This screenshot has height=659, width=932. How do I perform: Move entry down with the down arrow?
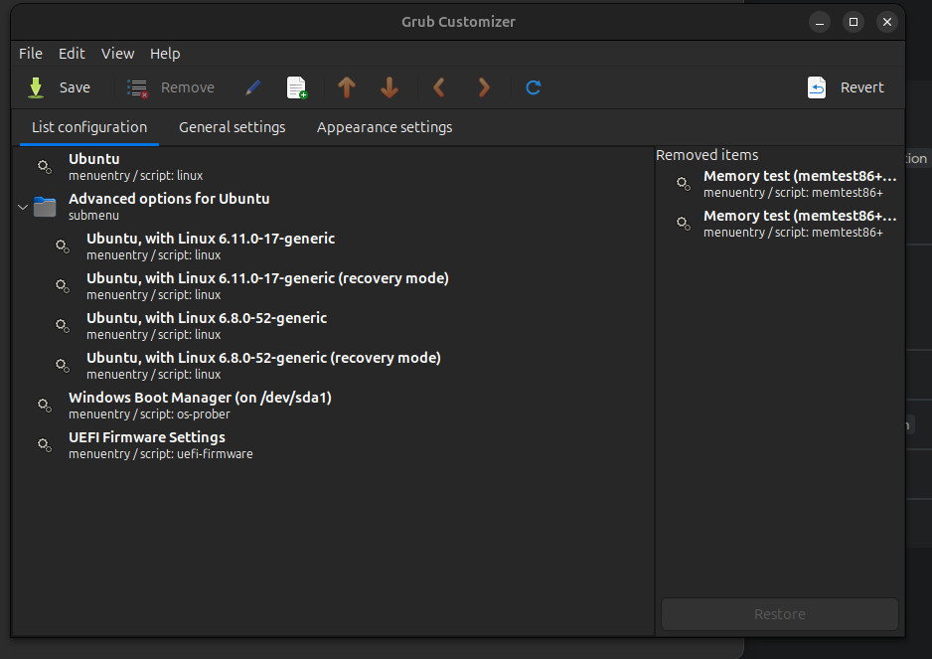click(389, 87)
